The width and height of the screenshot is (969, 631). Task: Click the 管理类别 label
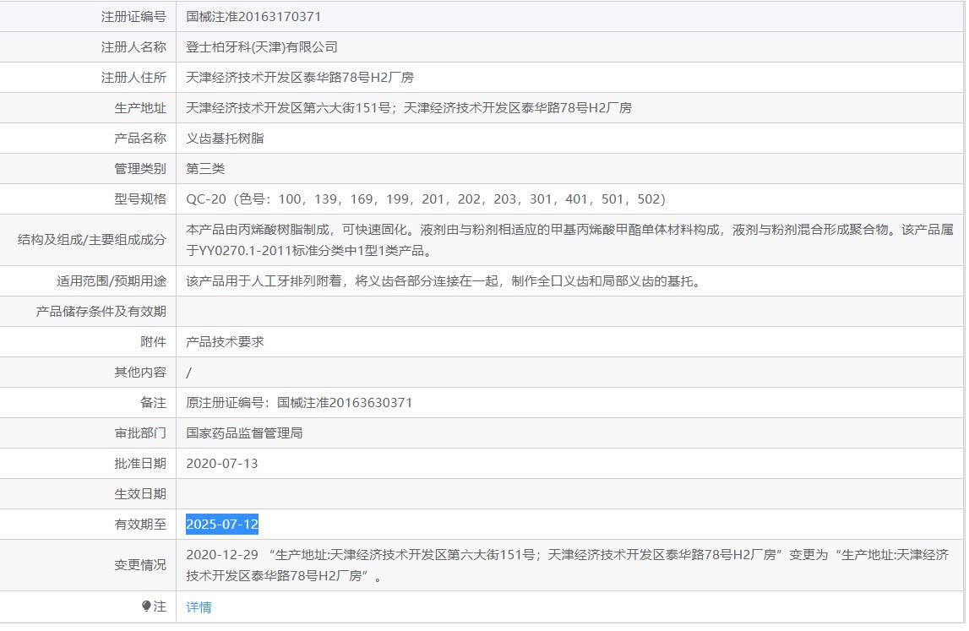[x=140, y=168]
